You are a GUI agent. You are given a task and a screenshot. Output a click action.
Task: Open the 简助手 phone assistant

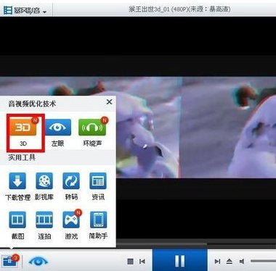coord(98,220)
